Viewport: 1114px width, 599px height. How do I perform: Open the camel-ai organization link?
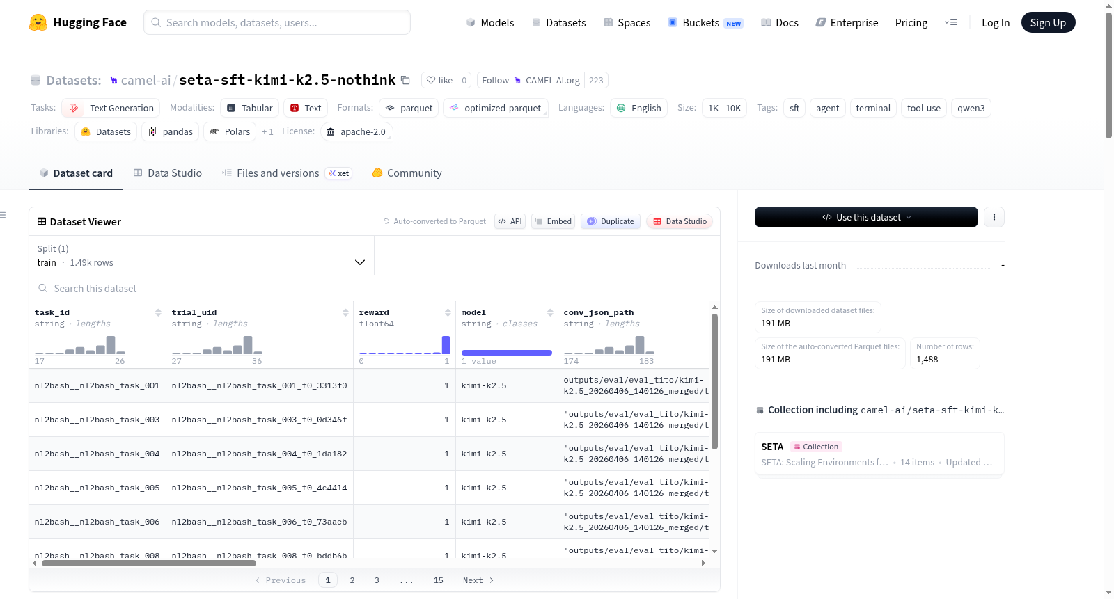[x=146, y=80]
